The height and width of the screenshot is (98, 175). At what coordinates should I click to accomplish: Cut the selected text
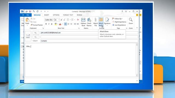pyautogui.click(x=33, y=19)
